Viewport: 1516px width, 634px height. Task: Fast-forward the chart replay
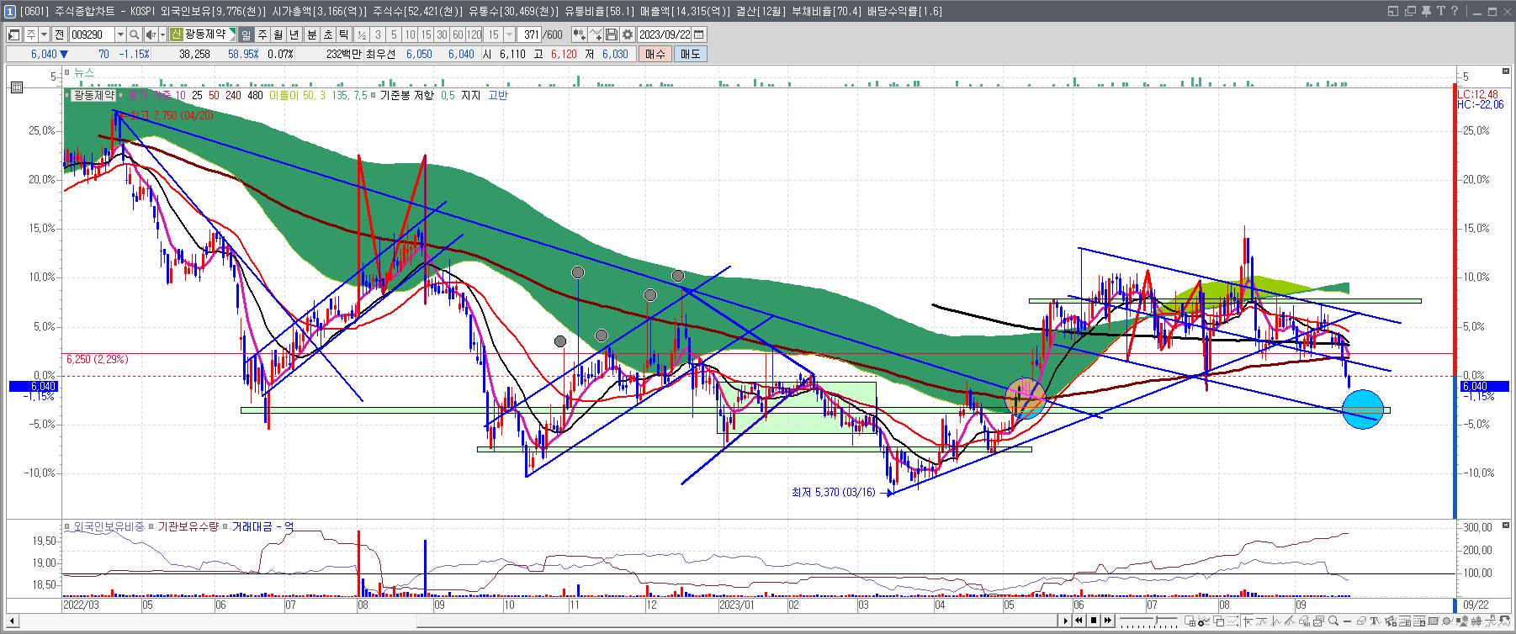tap(1107, 621)
